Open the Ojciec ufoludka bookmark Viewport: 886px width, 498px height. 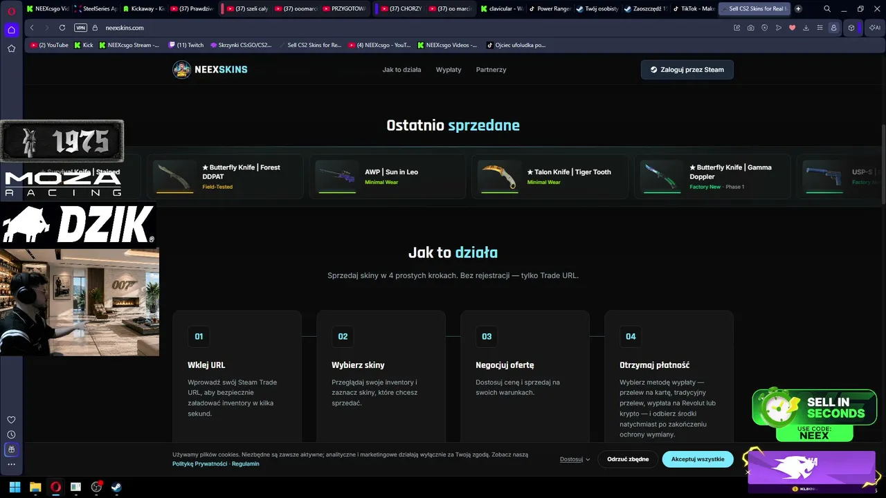tap(516, 45)
